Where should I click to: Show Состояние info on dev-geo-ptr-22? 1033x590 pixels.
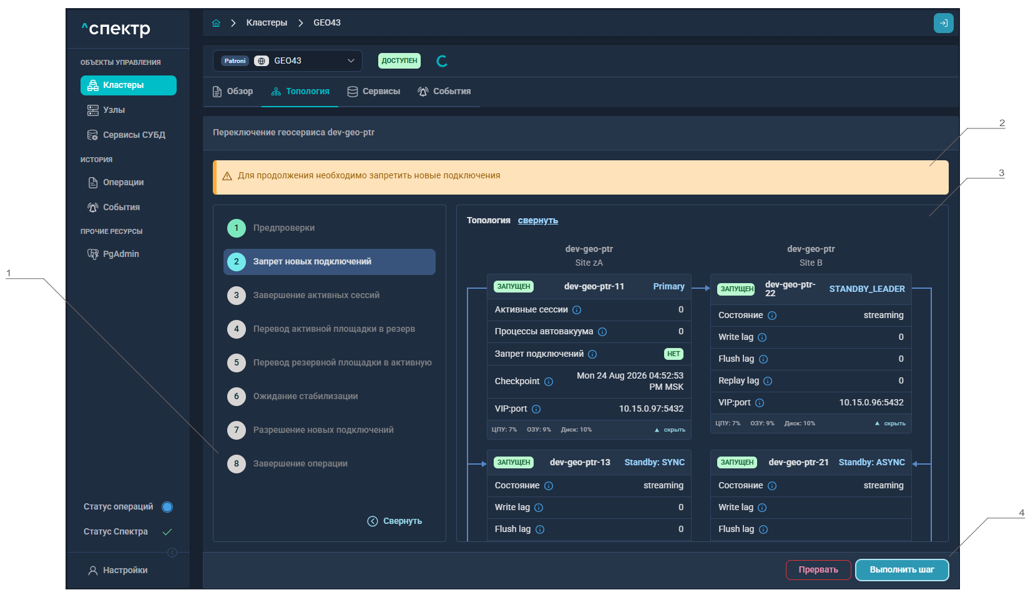coord(772,316)
